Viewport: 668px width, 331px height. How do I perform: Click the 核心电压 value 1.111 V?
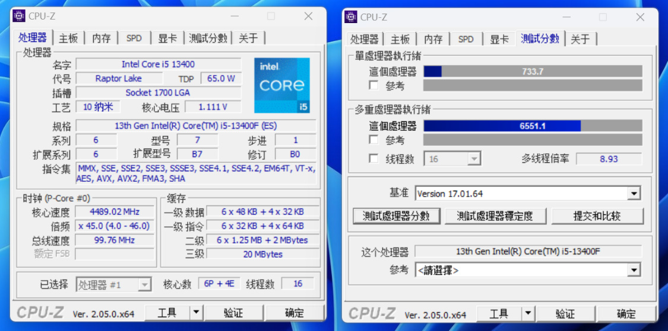tap(213, 107)
